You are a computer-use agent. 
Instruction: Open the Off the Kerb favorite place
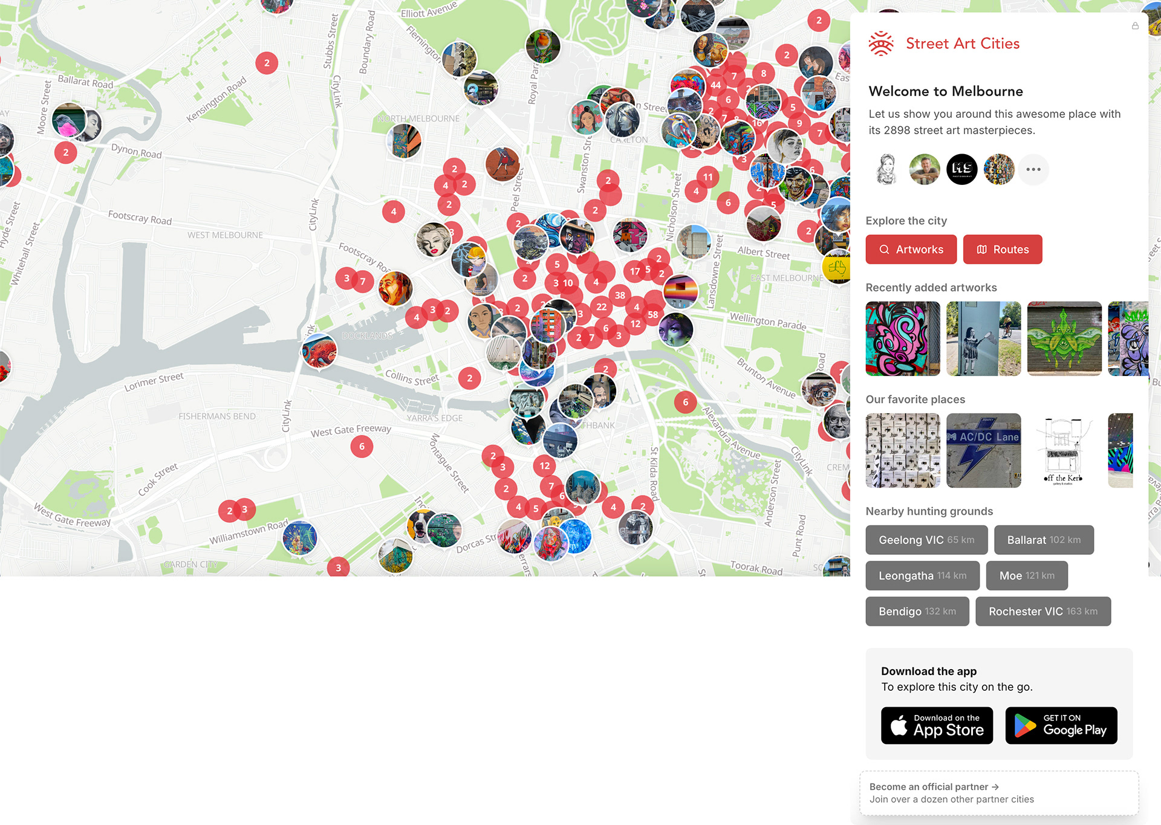click(x=1064, y=450)
